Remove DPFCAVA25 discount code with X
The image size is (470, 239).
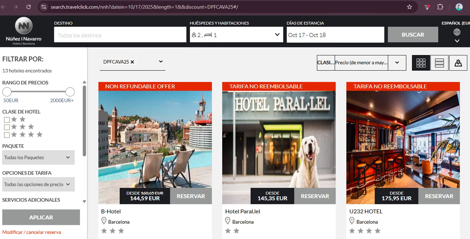click(x=132, y=62)
